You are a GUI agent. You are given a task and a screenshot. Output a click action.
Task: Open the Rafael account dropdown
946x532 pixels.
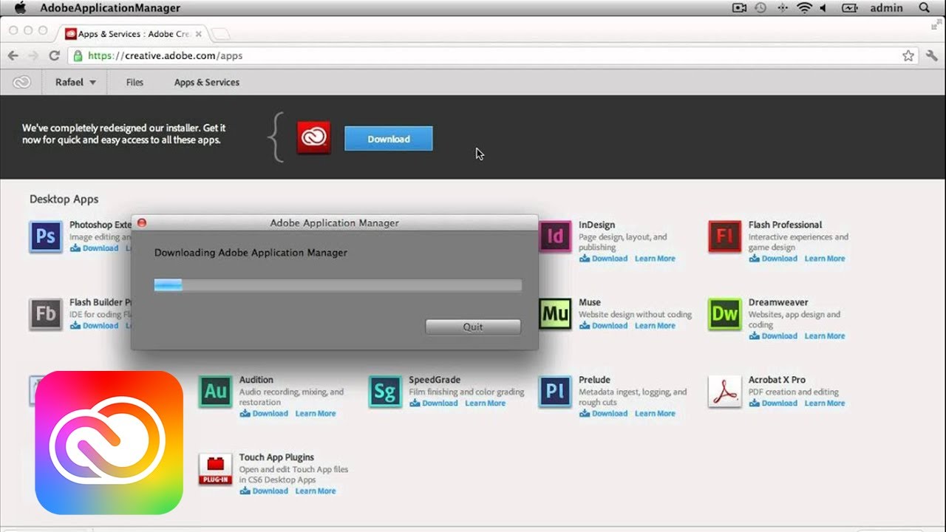75,82
